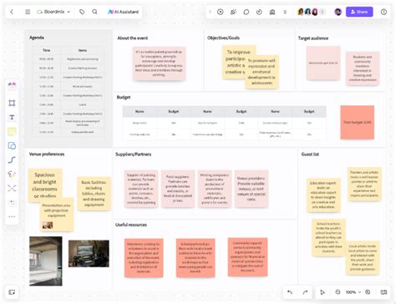Screen dimensions: 396x304
Task: Select the Basic facilities yellow sticky note
Action: click(94, 194)
